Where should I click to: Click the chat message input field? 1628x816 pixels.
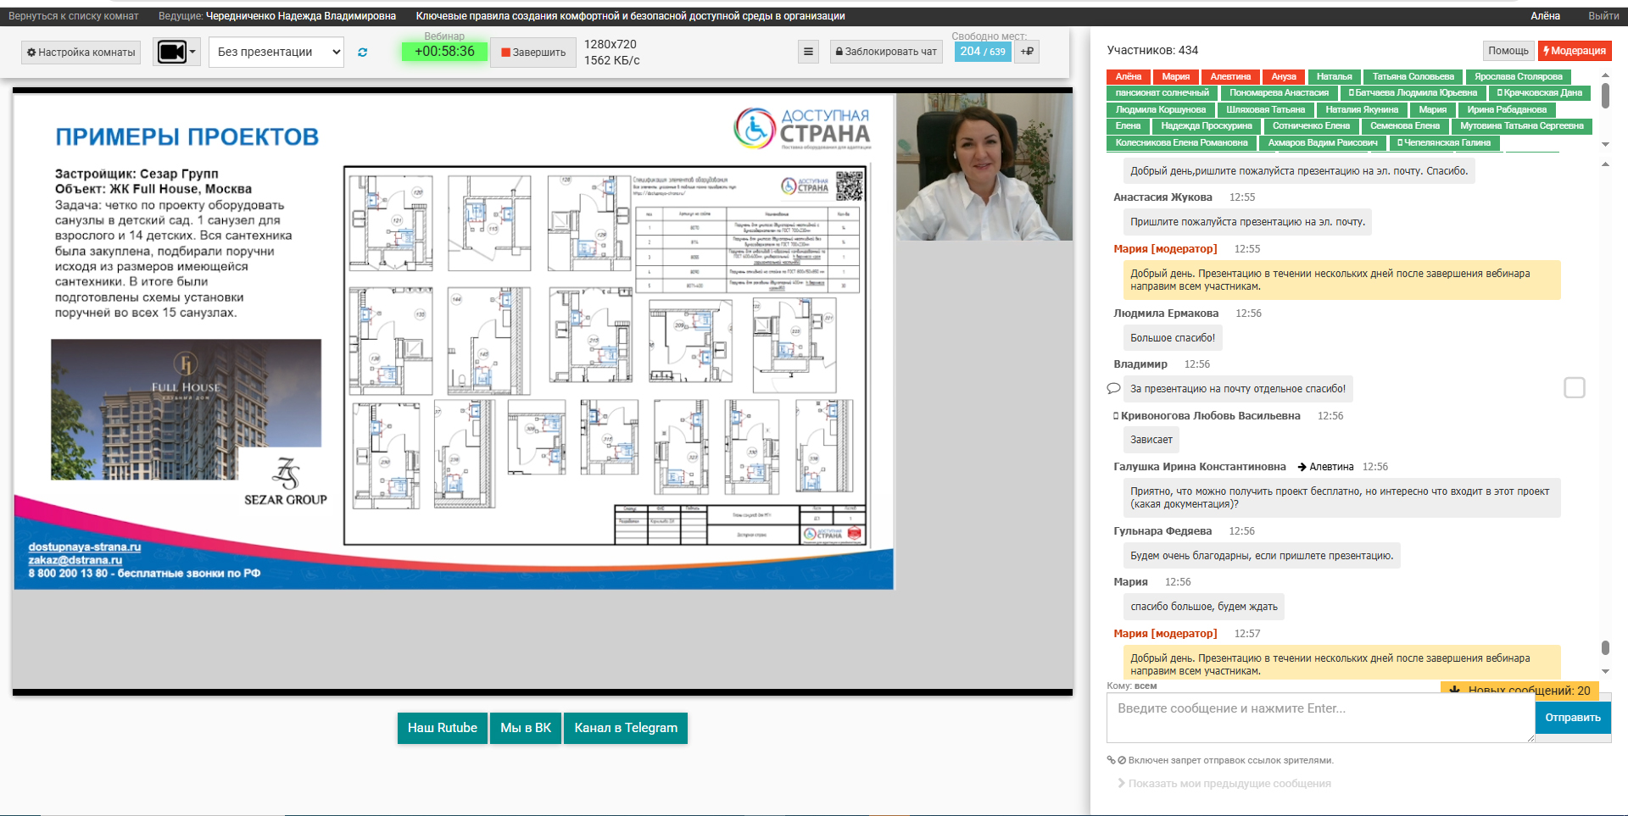[x=1319, y=717]
